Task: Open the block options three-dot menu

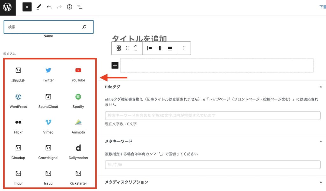Action: [x=184, y=48]
